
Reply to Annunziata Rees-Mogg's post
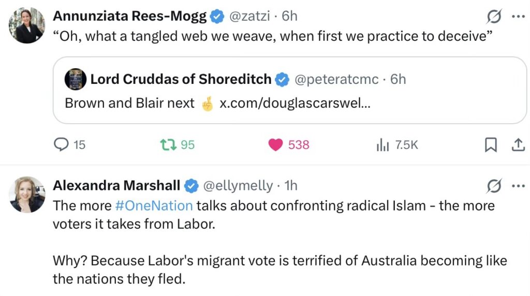tap(62, 145)
